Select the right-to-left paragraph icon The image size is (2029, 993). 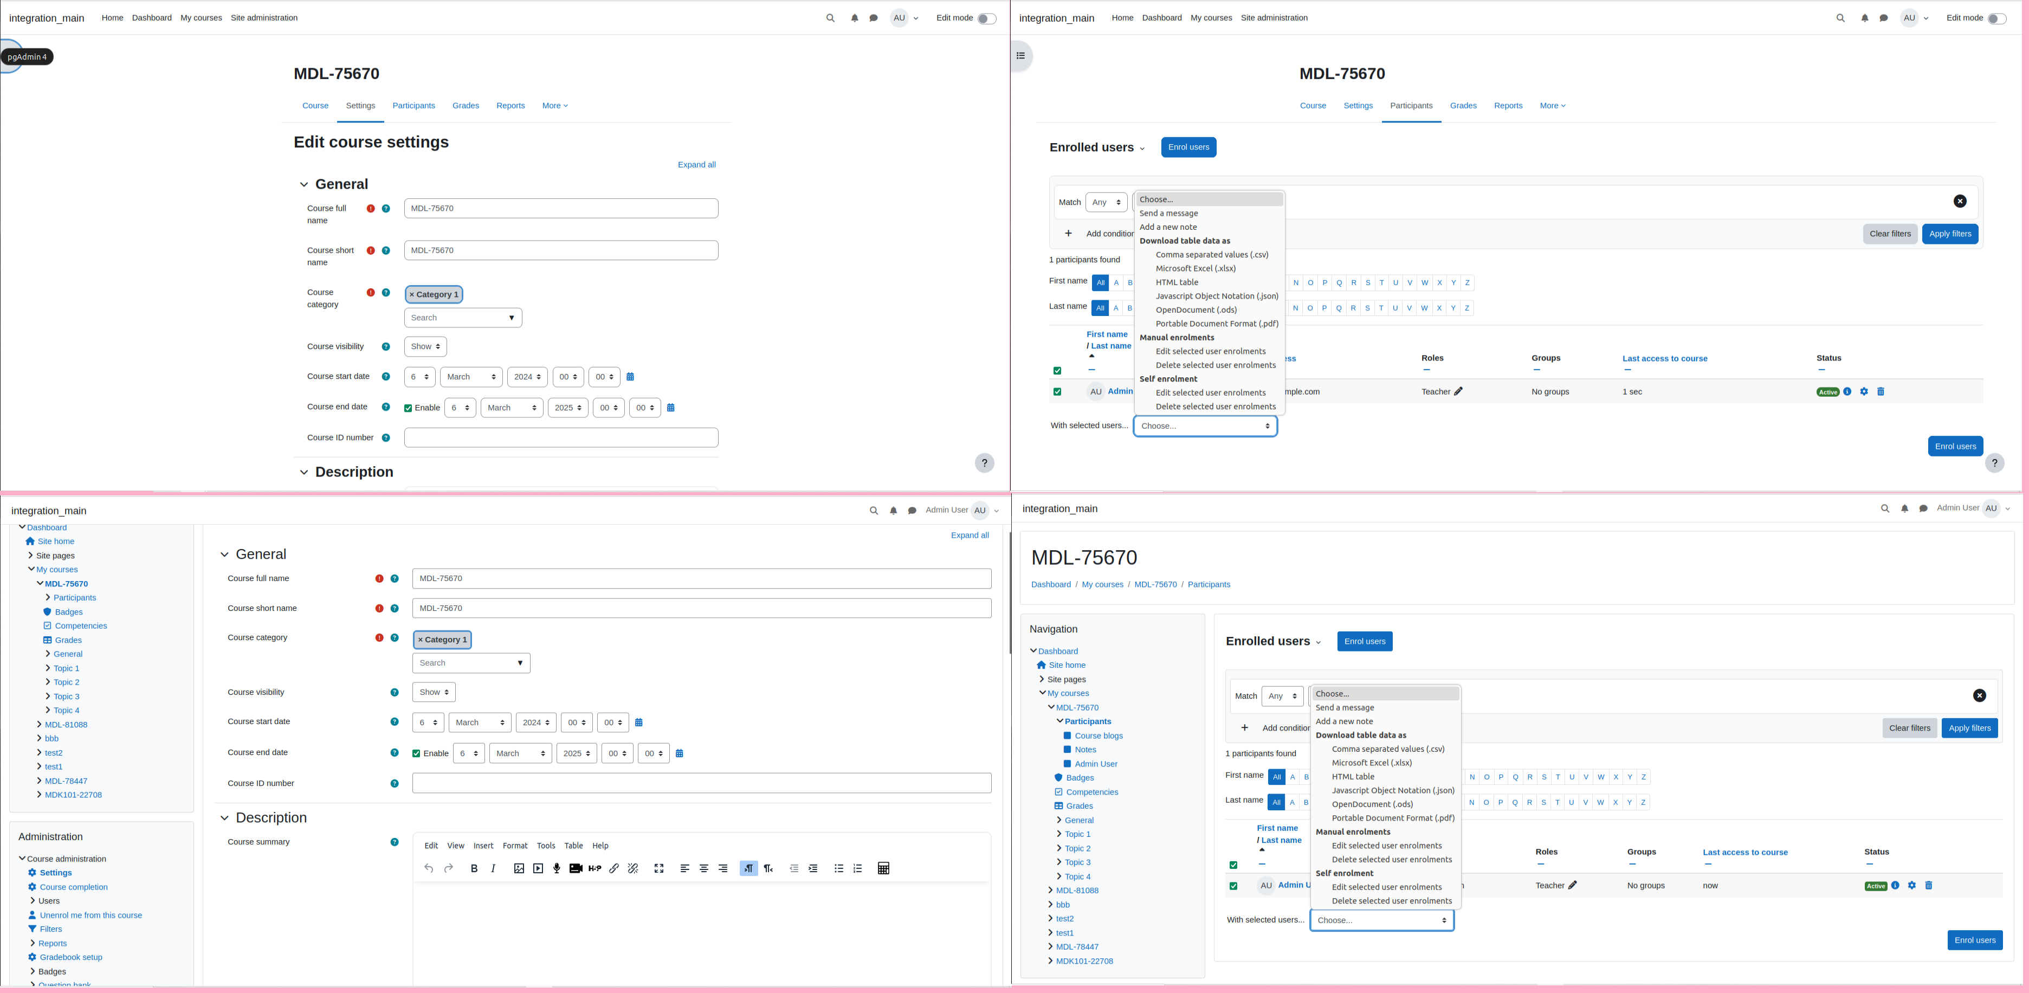[768, 868]
